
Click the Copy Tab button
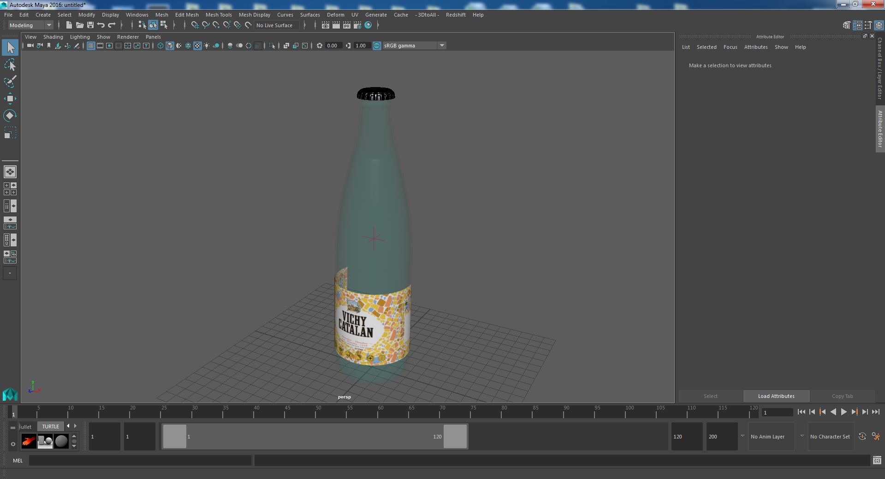click(x=842, y=396)
